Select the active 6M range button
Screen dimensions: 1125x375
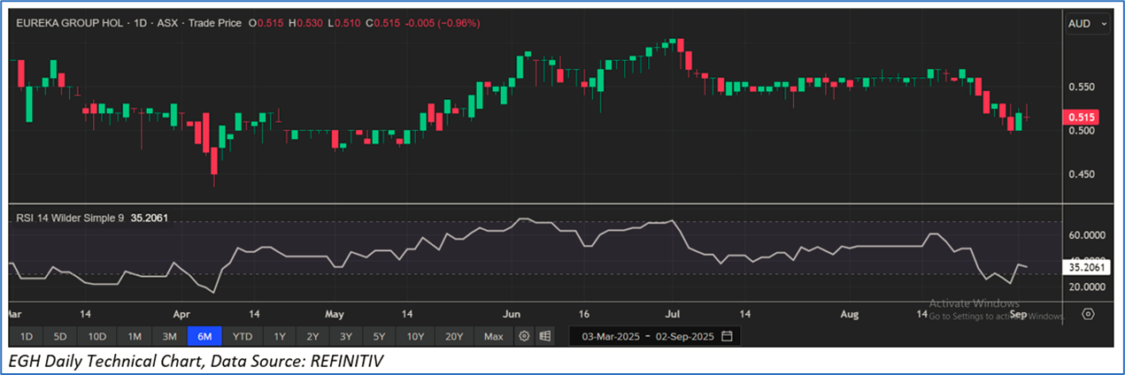(x=204, y=336)
